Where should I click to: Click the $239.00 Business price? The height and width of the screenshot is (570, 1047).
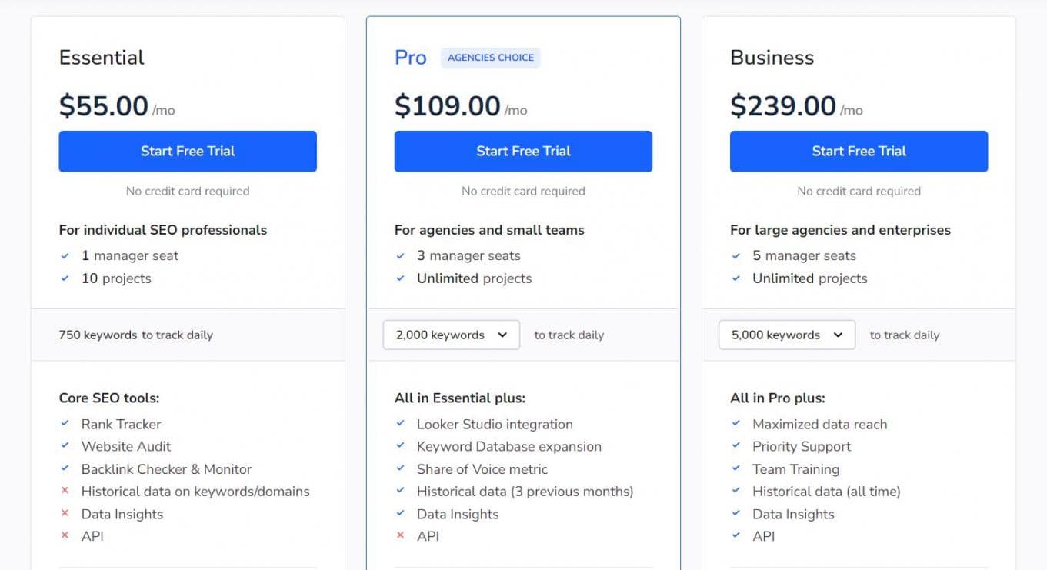tap(783, 106)
